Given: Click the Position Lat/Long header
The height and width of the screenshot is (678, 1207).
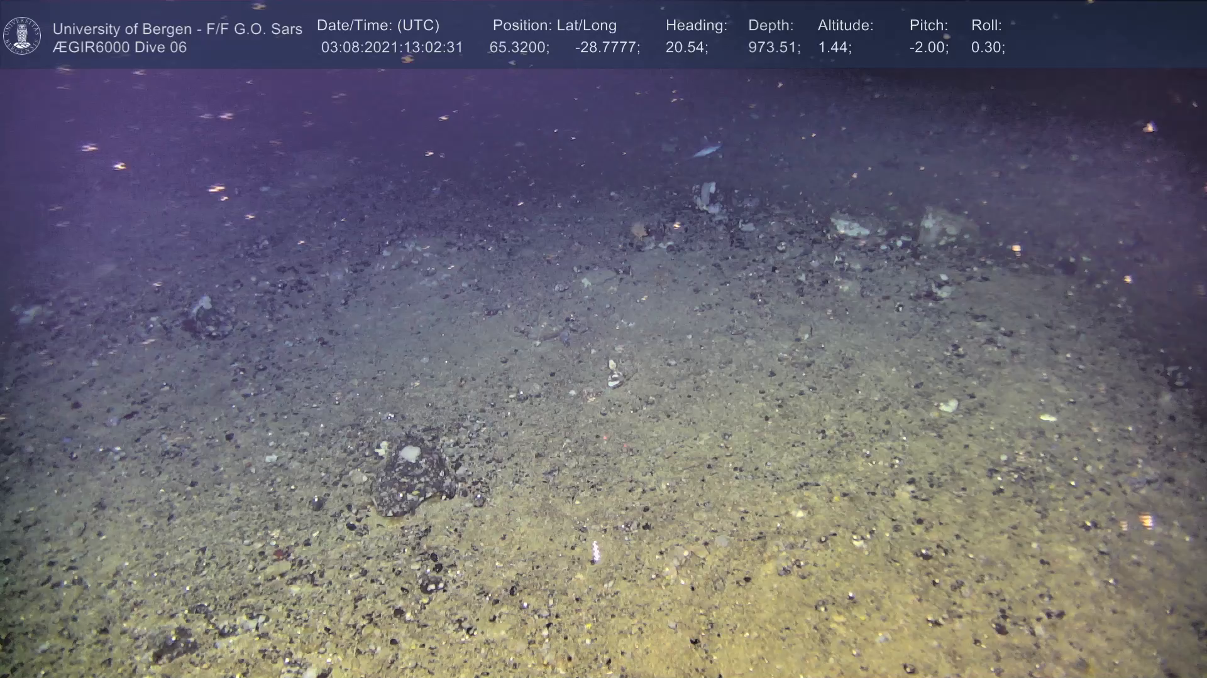Looking at the screenshot, I should [554, 26].
